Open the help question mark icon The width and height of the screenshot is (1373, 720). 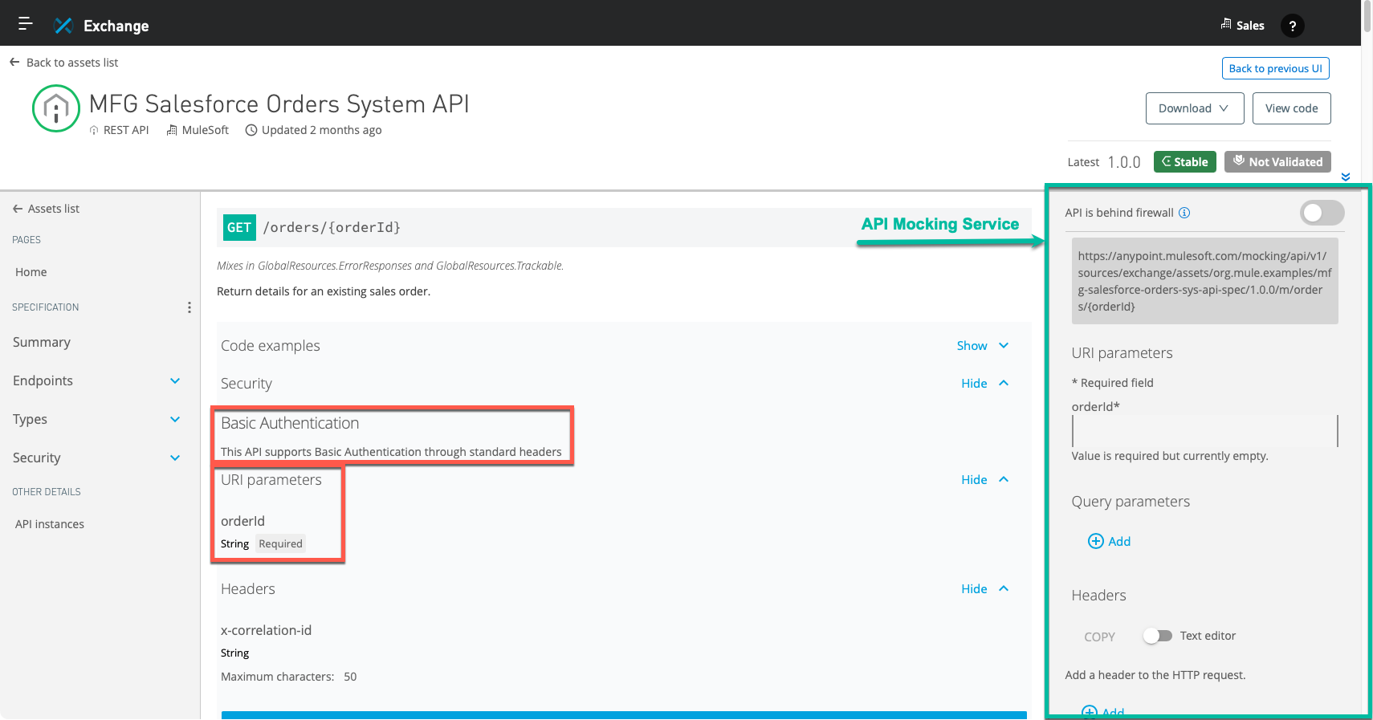point(1292,26)
